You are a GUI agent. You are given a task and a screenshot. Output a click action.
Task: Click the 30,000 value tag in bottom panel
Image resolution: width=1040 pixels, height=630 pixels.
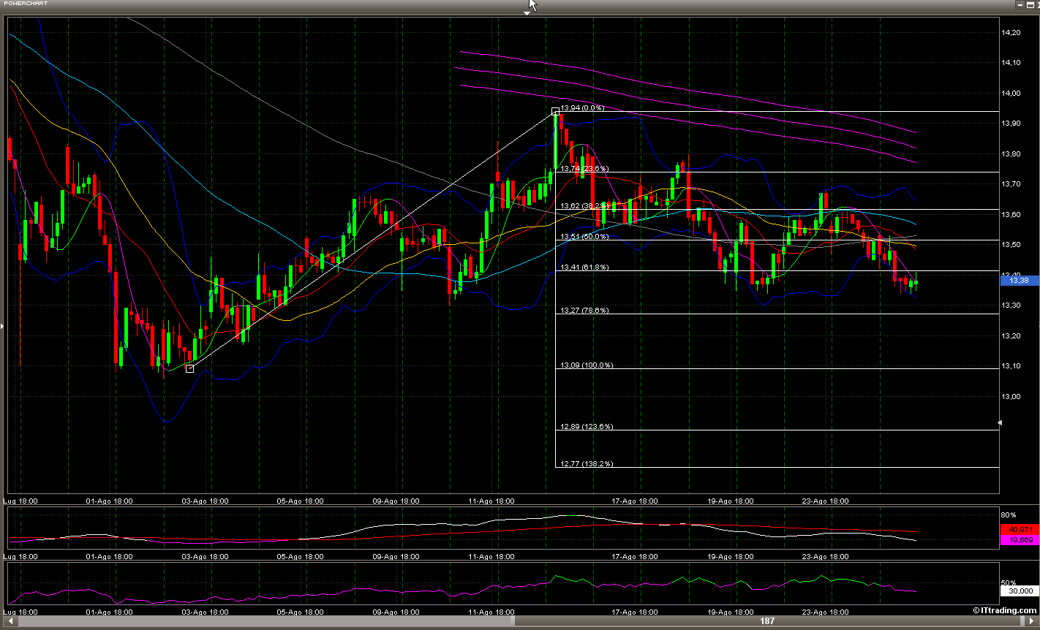pos(1020,591)
